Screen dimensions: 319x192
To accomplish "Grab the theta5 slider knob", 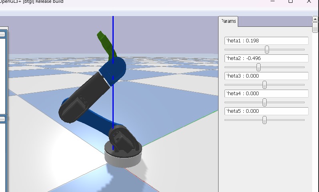I will point(265,120).
